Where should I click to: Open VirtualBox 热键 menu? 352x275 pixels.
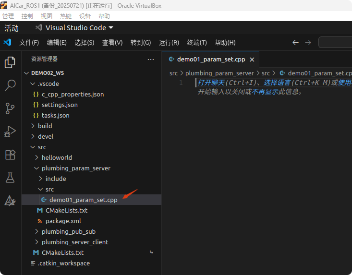click(x=66, y=16)
